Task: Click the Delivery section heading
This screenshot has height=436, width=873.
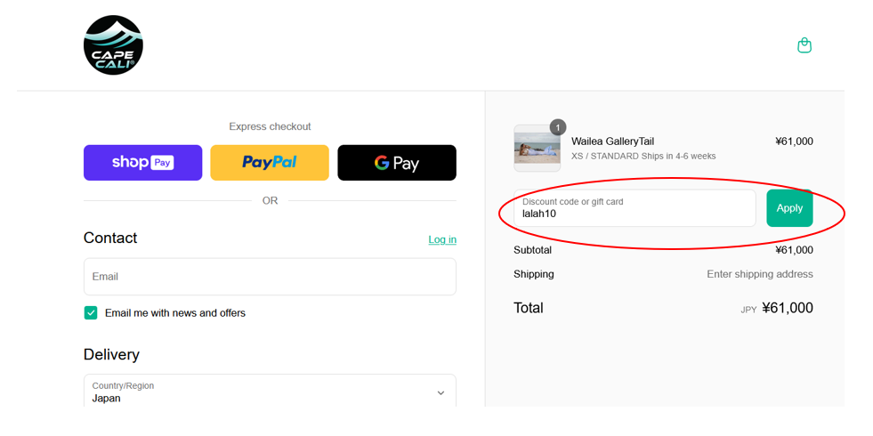Action: pos(111,355)
